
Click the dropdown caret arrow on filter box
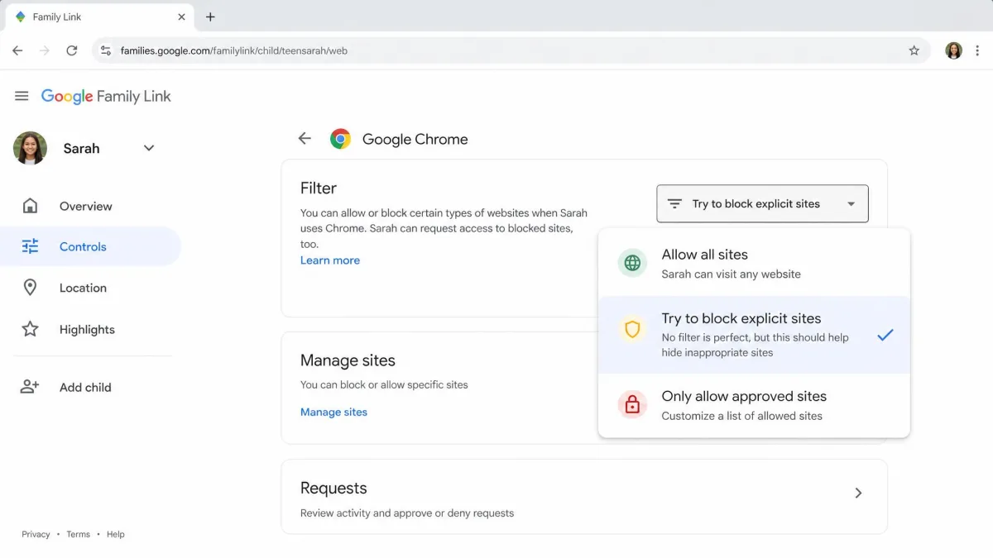[x=851, y=204]
